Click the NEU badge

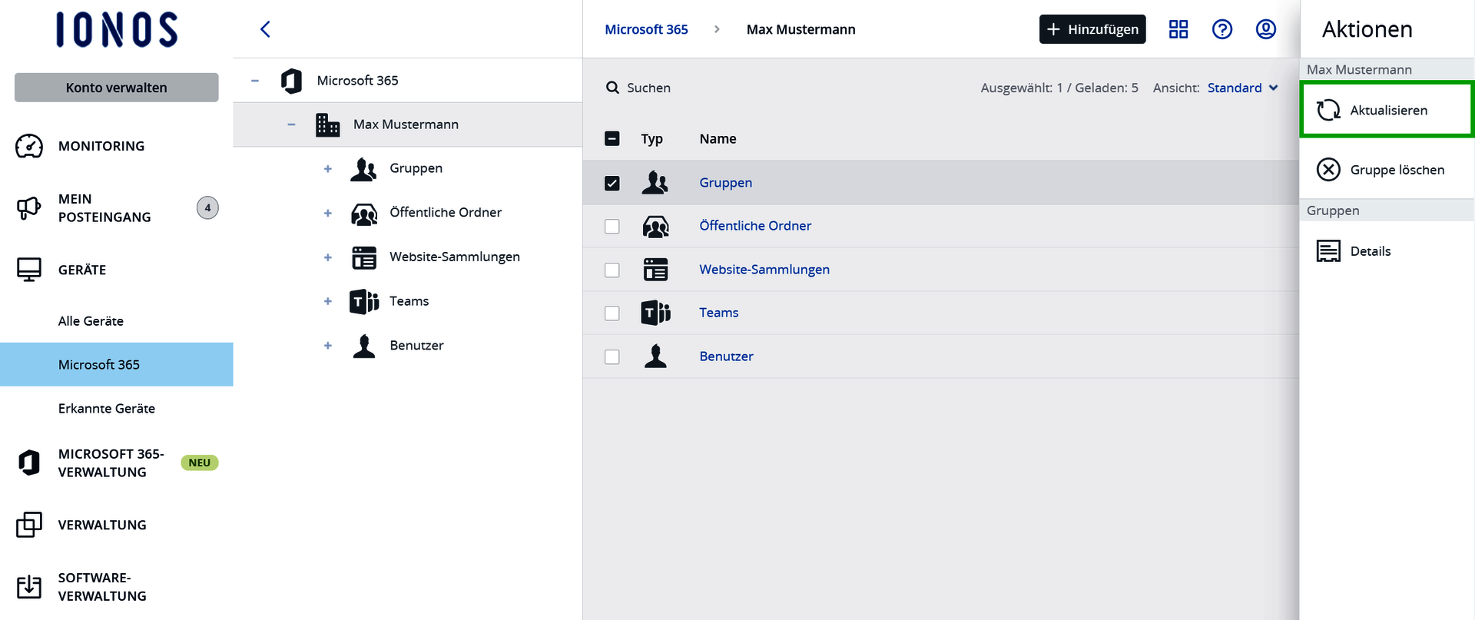[x=200, y=463]
